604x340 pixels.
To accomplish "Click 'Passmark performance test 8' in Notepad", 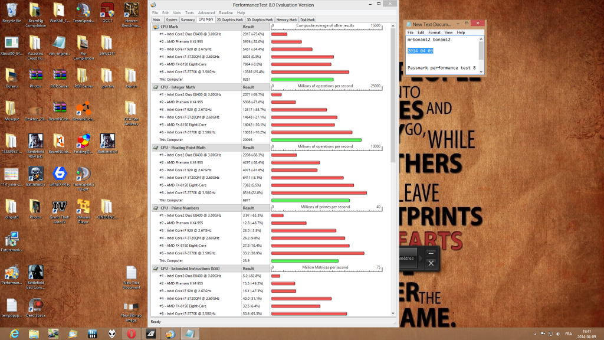I will coord(441,68).
